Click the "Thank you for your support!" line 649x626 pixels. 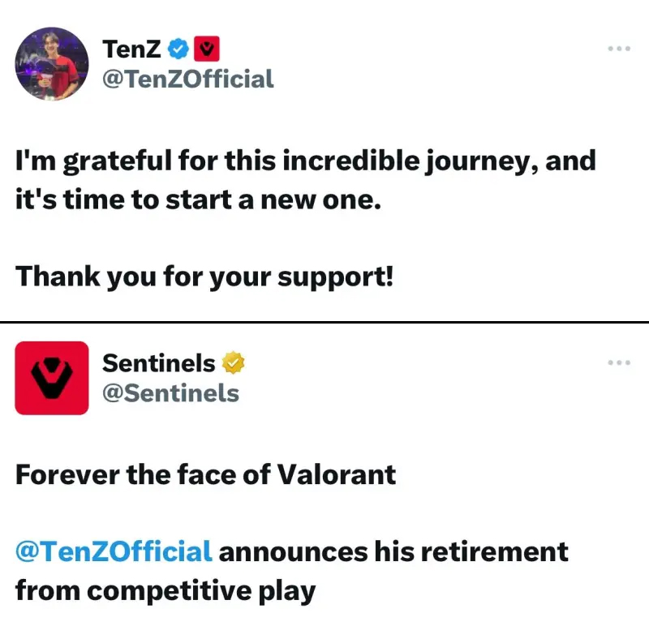[205, 277]
